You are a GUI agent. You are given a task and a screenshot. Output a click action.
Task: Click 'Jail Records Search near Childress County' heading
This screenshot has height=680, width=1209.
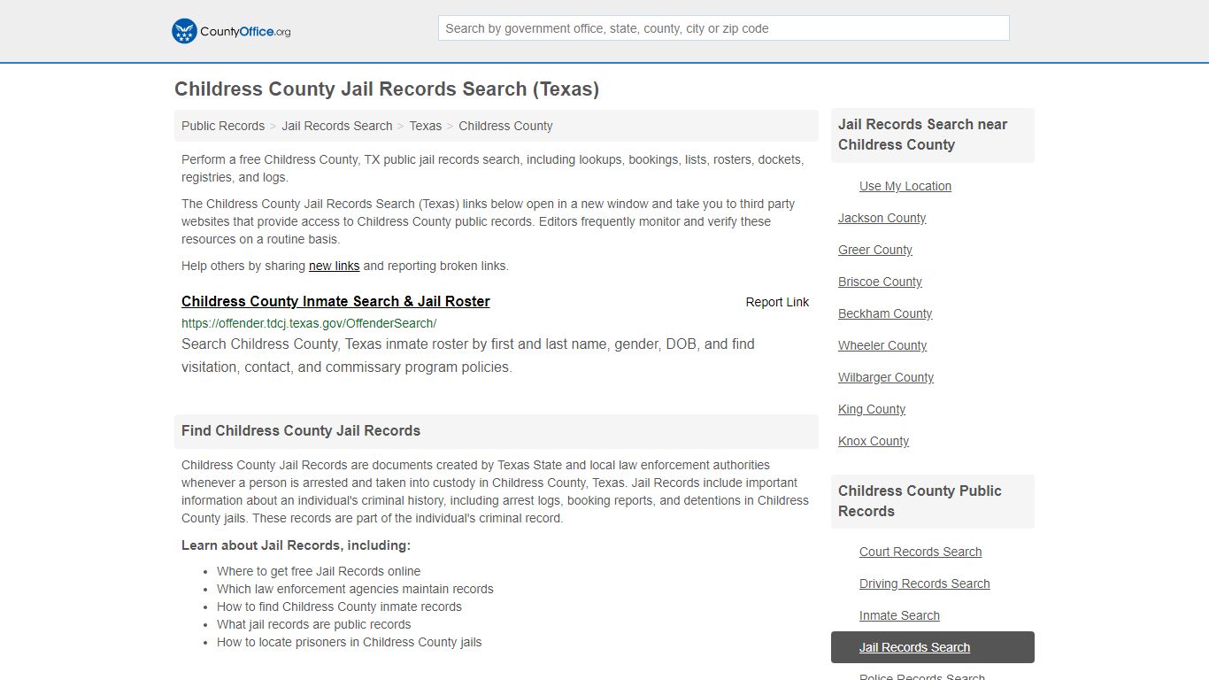coord(922,135)
